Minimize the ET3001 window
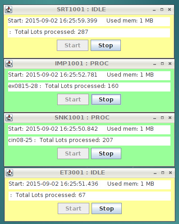 155,173
